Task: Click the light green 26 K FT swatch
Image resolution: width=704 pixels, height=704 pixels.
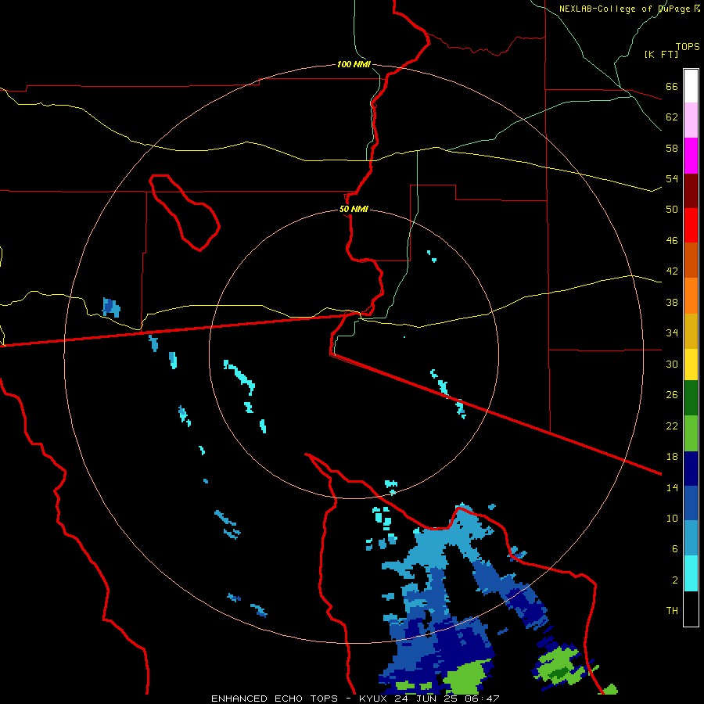Action: pyautogui.click(x=691, y=433)
